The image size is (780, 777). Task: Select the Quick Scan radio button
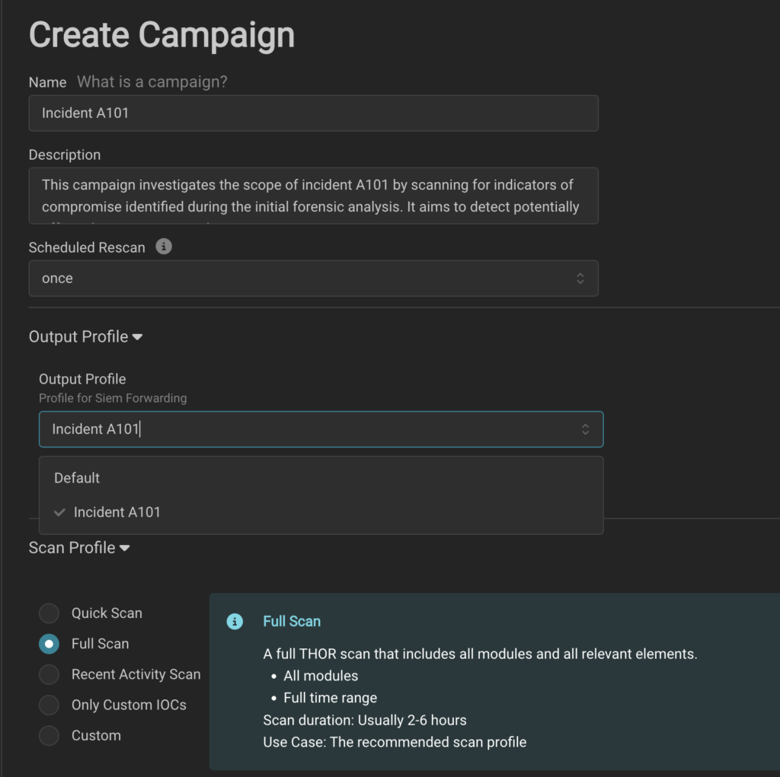pyautogui.click(x=50, y=613)
